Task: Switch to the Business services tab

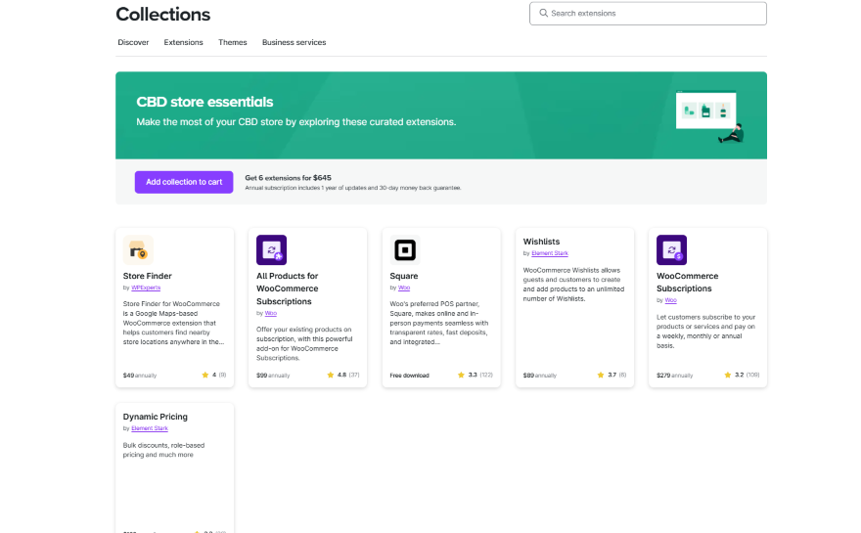Action: click(x=294, y=42)
